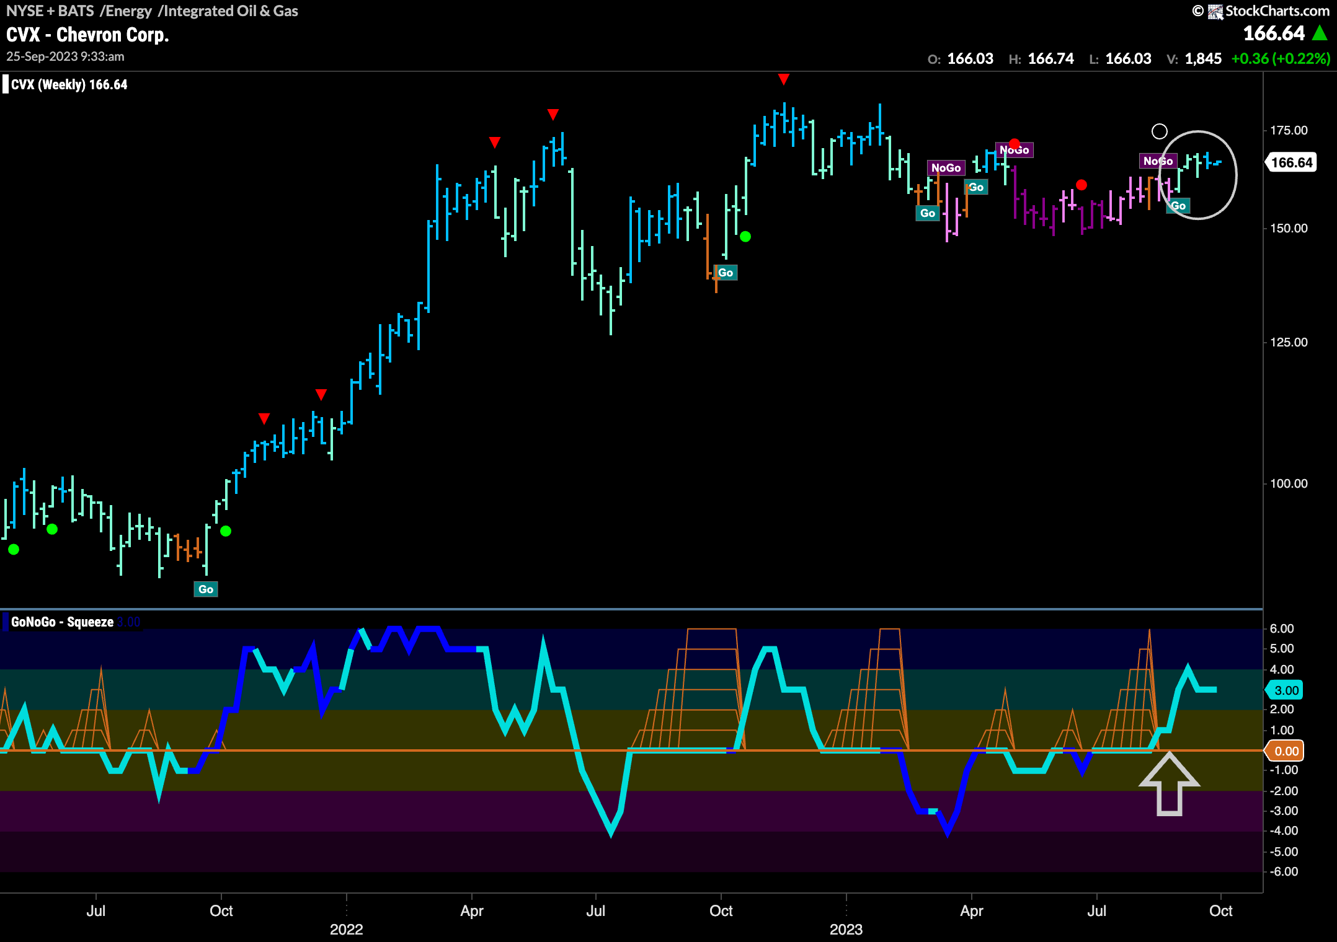
Task: Click the green dot near October 2022 low
Action: [745, 236]
